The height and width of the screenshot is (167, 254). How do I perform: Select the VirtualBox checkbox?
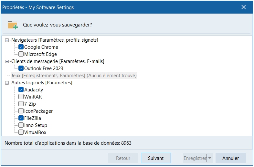pos(21,132)
